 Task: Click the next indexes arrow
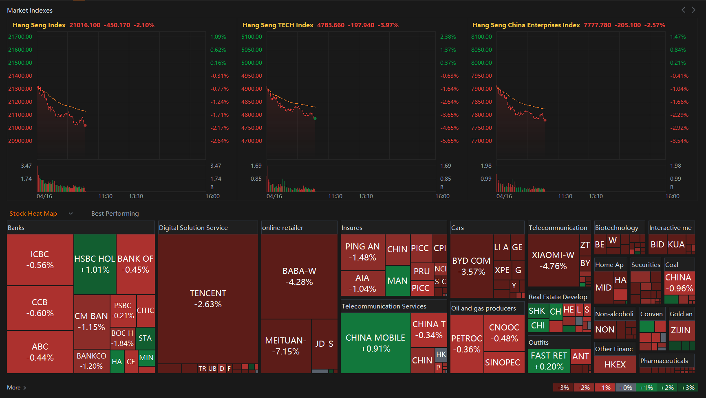coord(693,10)
